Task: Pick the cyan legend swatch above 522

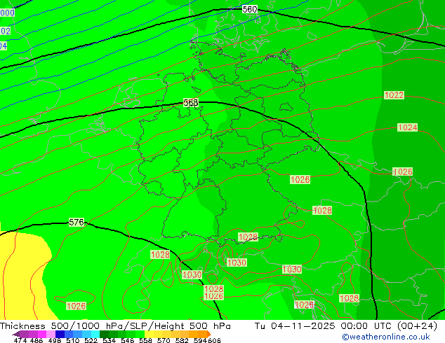Action: tap(95, 334)
